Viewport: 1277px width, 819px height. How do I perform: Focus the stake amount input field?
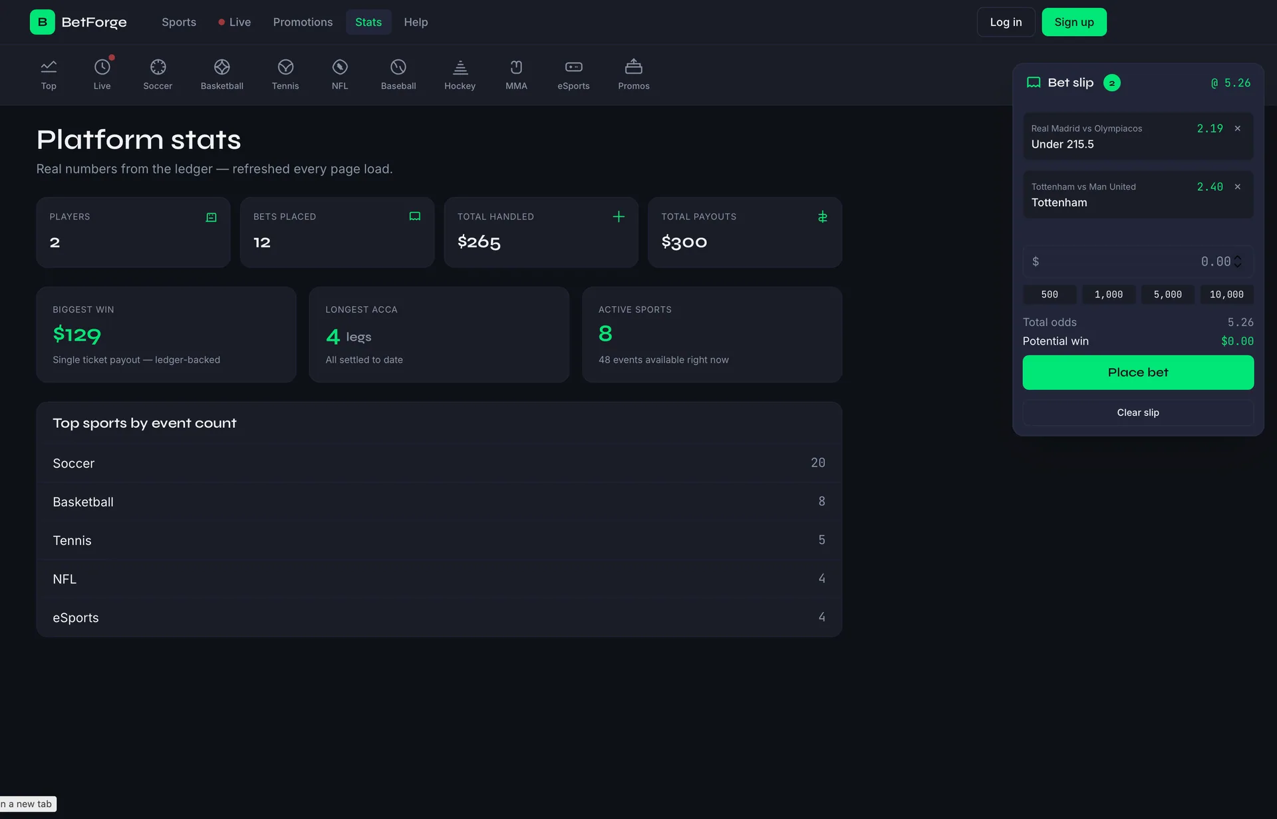tap(1138, 261)
